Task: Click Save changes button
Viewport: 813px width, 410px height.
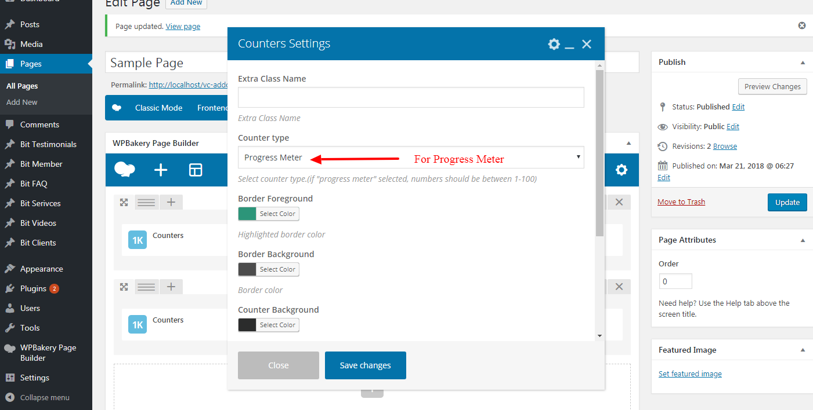Action: [366, 365]
